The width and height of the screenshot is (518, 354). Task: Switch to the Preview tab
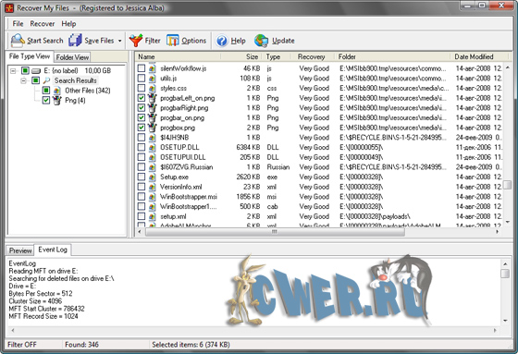(20, 250)
